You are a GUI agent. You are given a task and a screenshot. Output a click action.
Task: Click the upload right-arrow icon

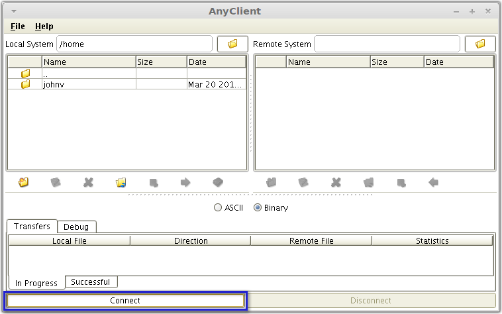[x=185, y=182]
